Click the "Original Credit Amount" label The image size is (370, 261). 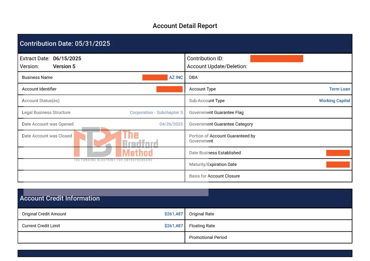tap(44, 214)
